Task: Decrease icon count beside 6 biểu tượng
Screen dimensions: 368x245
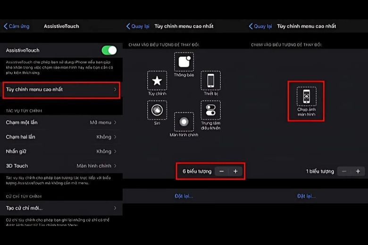Action: [222, 171]
